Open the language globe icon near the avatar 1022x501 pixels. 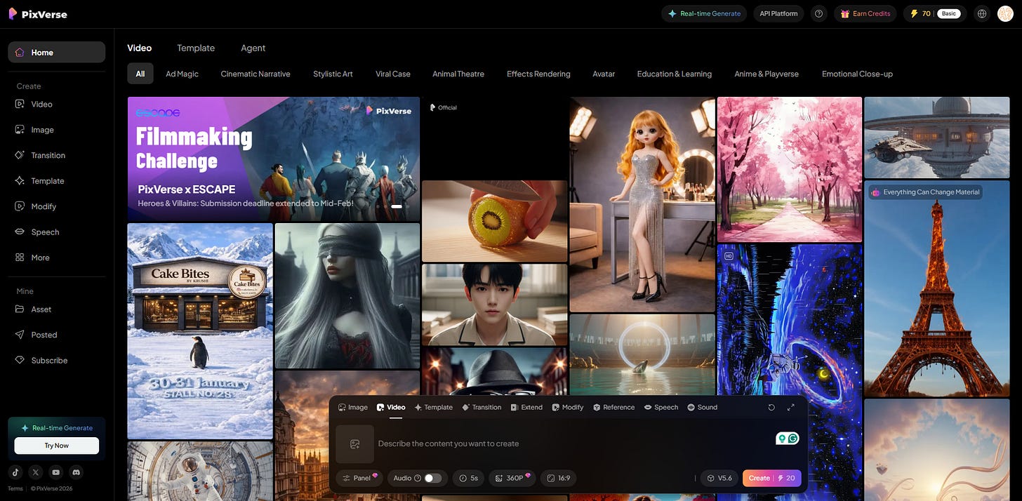click(x=981, y=13)
